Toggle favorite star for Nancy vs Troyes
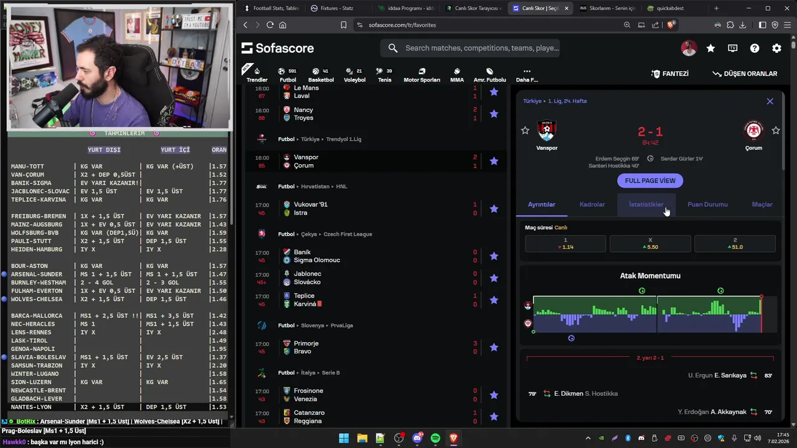Screen dimensions: 797x448 pos(494,114)
